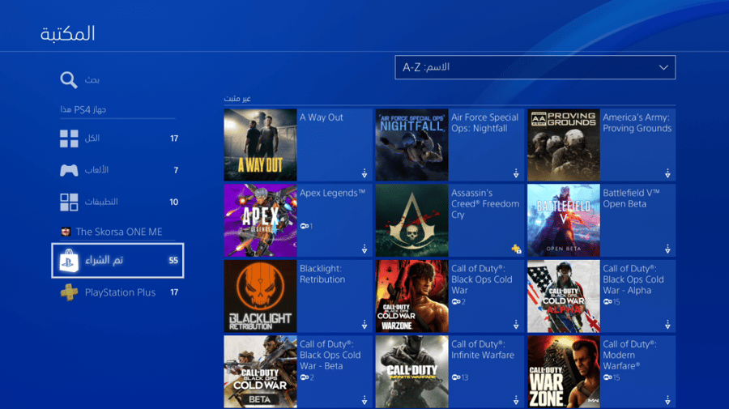Click download icon on Cold War Alpha tile
Screen dimensions: 729x409
[x=667, y=325]
